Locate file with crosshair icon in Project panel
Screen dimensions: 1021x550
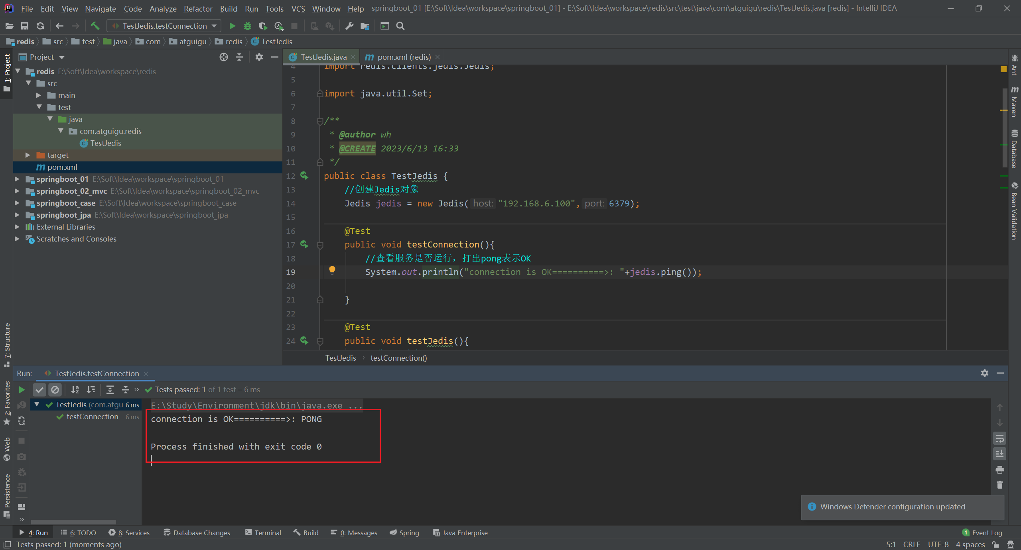224,57
